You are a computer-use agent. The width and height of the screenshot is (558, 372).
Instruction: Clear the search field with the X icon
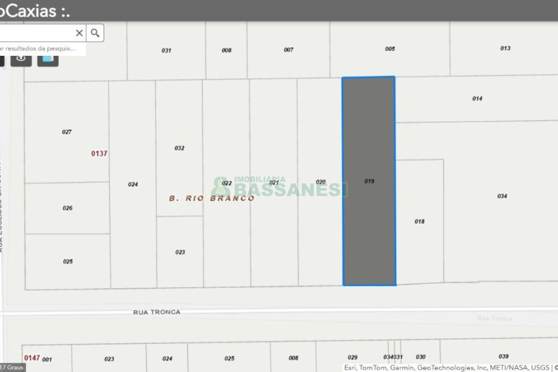point(79,32)
